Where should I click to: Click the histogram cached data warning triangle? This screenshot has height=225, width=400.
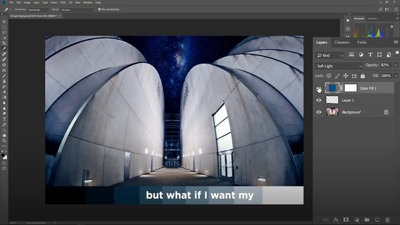tap(392, 26)
